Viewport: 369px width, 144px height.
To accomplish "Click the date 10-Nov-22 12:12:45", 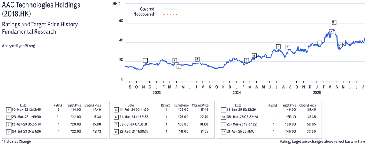I will click(x=26, y=110).
